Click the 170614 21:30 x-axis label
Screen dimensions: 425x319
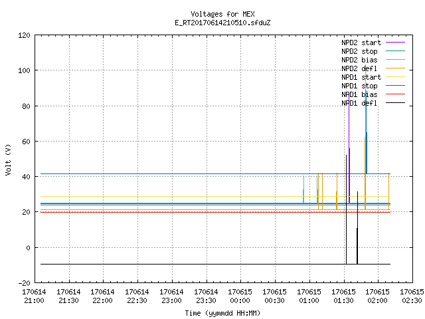(x=68, y=296)
